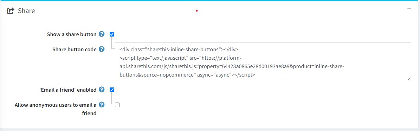Show help for 'Email a friend' enabled
Viewport: 420px width, 131px height.
[102, 90]
